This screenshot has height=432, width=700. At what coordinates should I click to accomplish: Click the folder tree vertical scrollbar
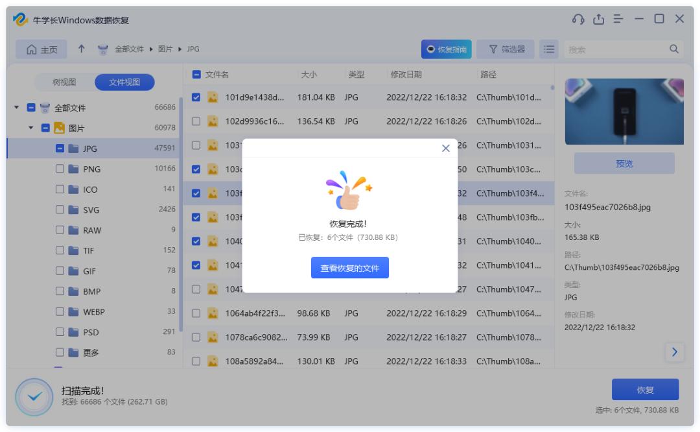(181, 215)
